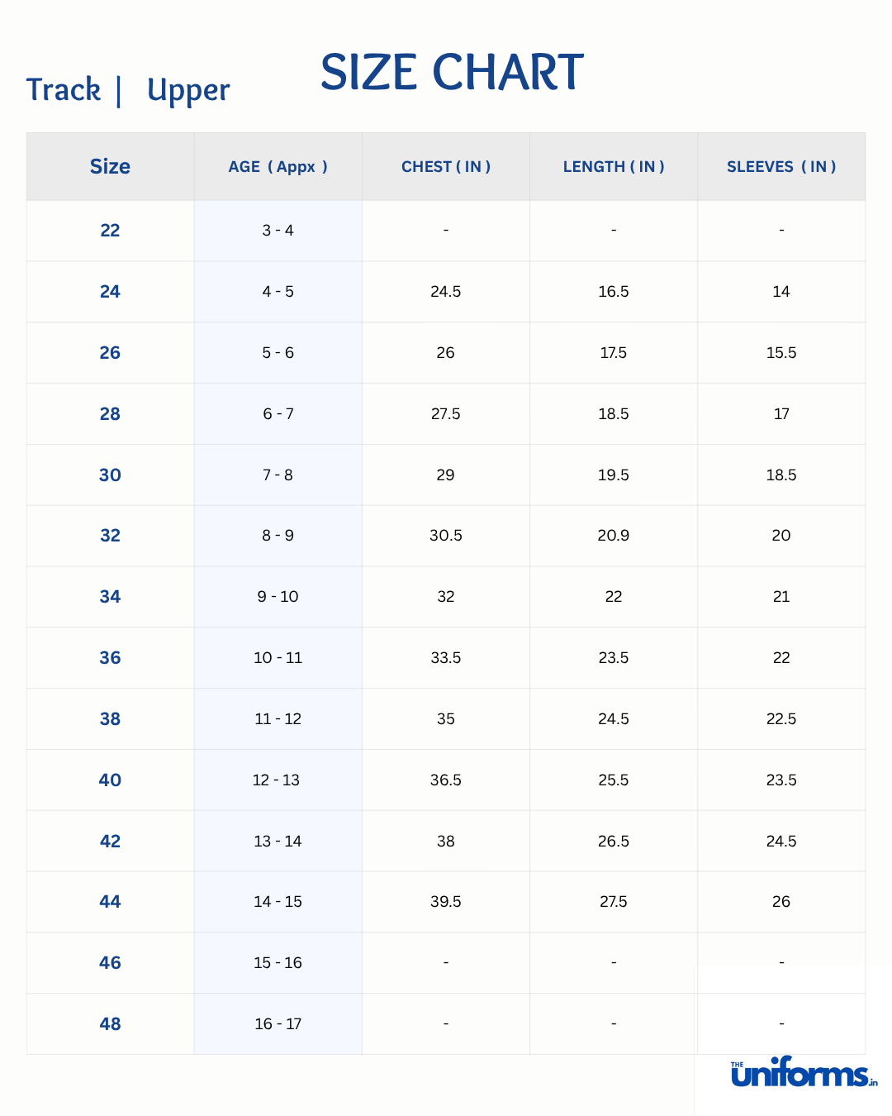Click the age range 16 - 17 cell
Screen dimensions: 892x1116
tap(278, 1024)
